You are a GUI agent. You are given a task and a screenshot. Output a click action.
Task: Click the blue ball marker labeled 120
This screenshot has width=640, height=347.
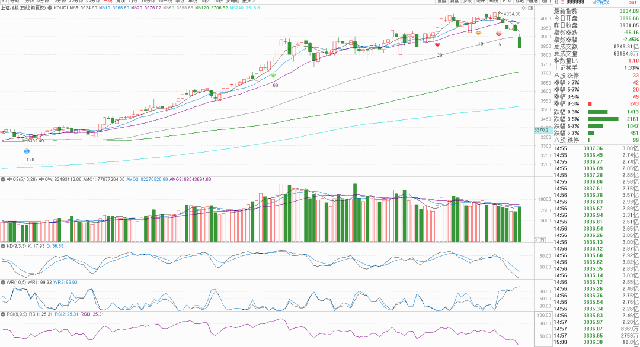pyautogui.click(x=27, y=151)
